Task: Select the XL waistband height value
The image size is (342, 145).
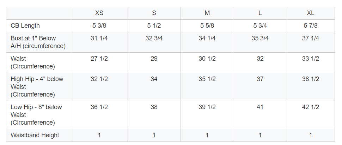Action: [310, 135]
